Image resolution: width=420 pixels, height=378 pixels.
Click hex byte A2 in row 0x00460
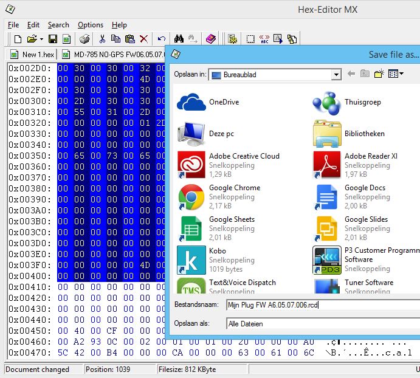tap(79, 342)
